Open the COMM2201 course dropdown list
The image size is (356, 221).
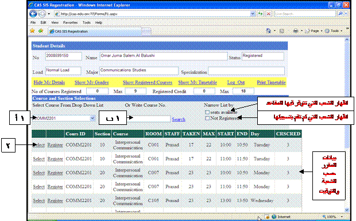click(92, 118)
